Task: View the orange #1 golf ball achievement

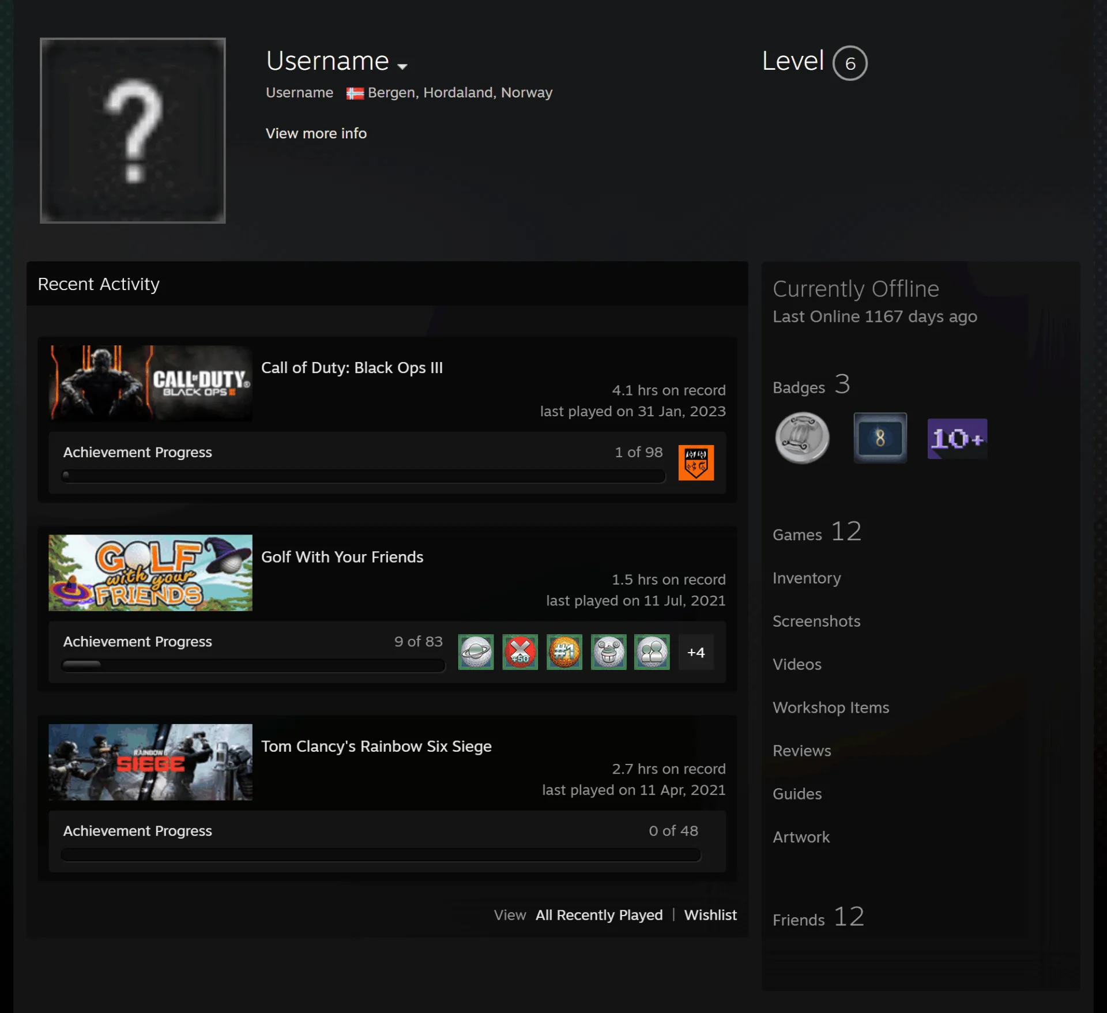Action: click(564, 652)
